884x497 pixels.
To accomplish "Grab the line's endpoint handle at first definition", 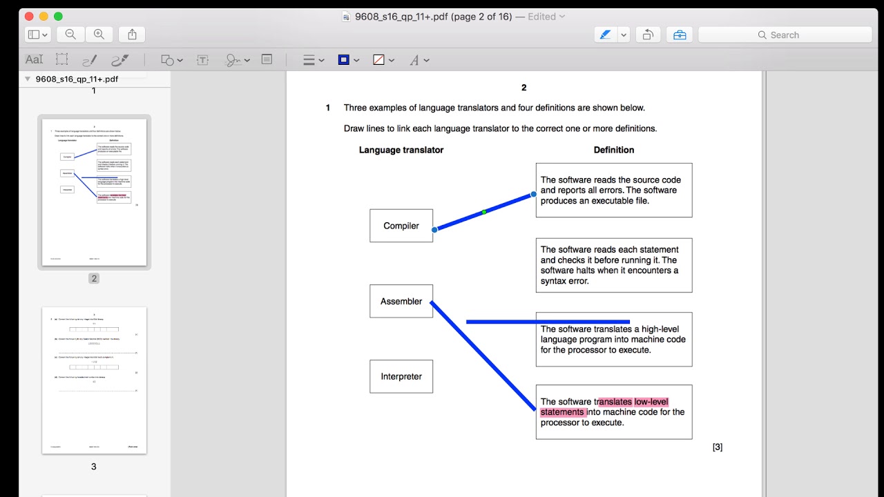I will point(533,195).
